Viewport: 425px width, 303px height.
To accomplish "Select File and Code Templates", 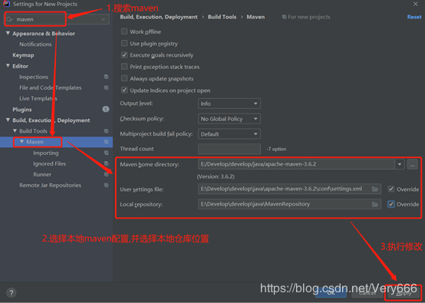I will click(x=50, y=87).
